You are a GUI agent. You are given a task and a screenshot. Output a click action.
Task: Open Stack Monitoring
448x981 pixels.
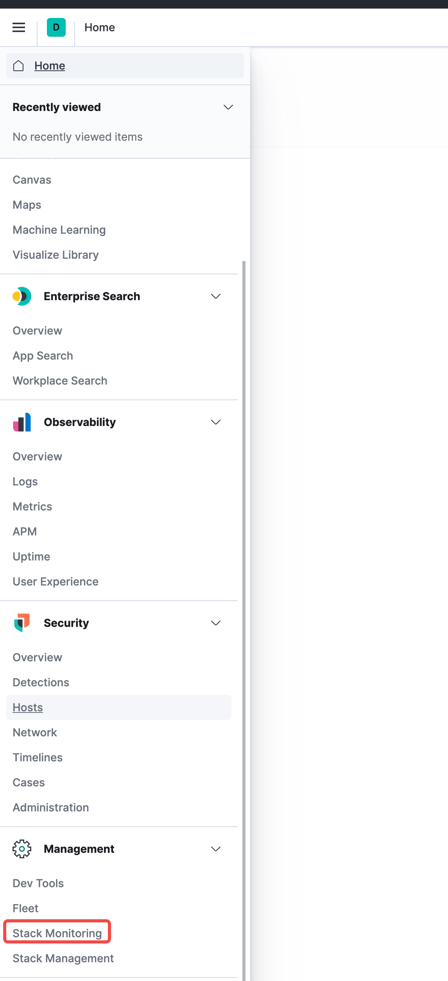point(57,933)
